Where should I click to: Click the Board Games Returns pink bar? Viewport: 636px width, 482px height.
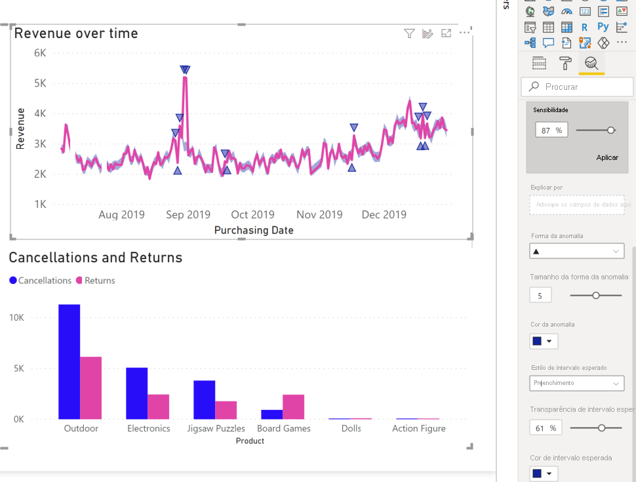coord(293,407)
